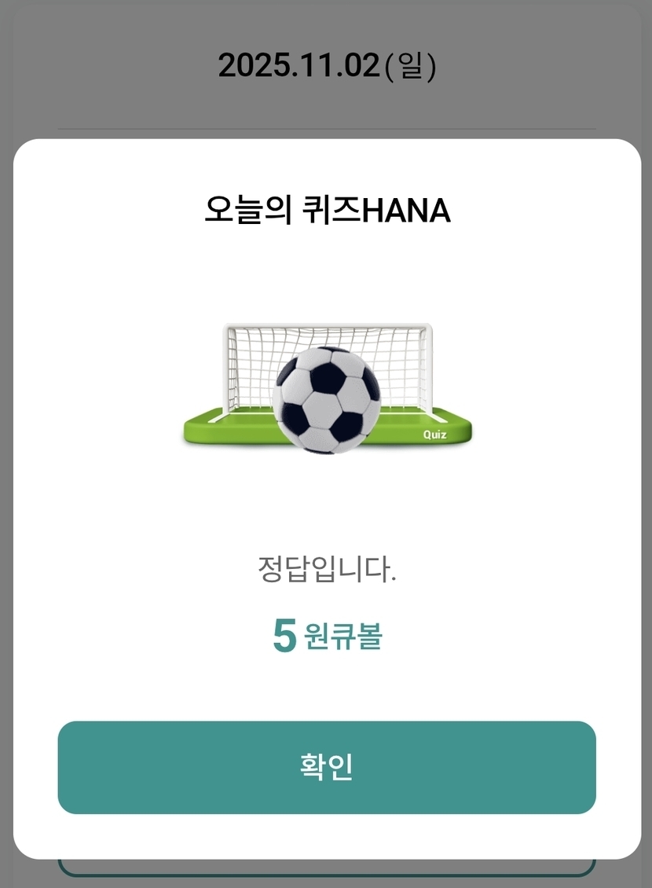Click the soccer ball image

coord(326,402)
